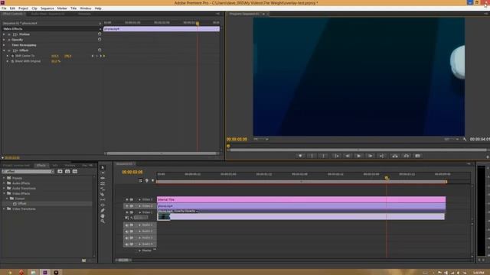The height and width of the screenshot is (275, 490).
Task: Expand the Audio 1 track
Action: (x=139, y=225)
